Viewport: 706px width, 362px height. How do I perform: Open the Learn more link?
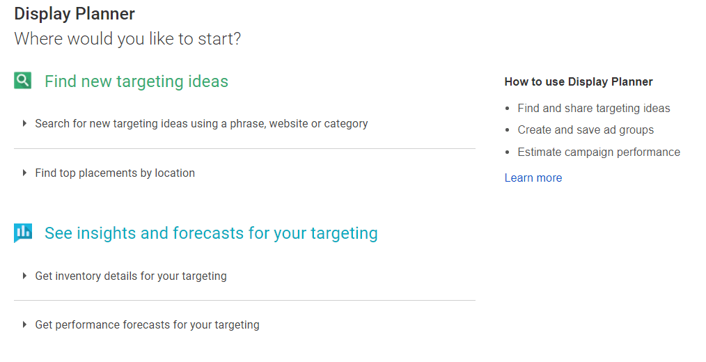[x=533, y=178]
